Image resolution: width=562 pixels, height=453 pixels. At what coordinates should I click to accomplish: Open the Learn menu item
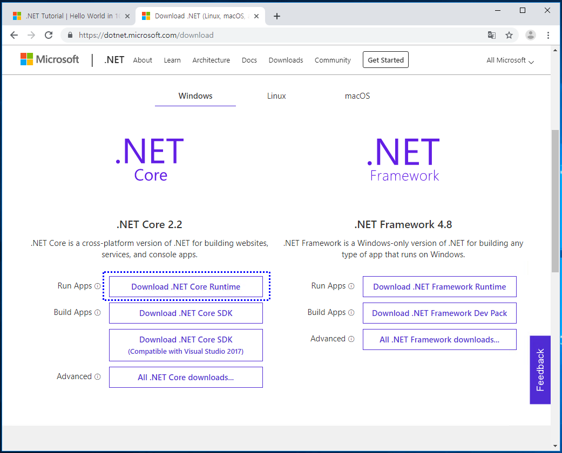click(x=172, y=60)
